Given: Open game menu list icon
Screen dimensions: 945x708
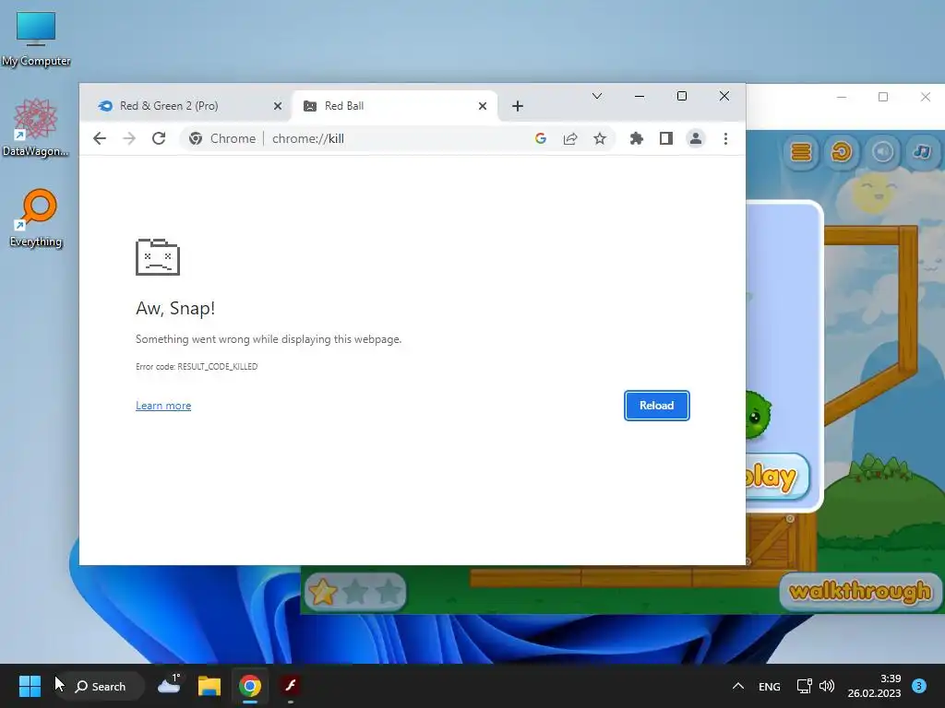Looking at the screenshot, I should tap(801, 152).
